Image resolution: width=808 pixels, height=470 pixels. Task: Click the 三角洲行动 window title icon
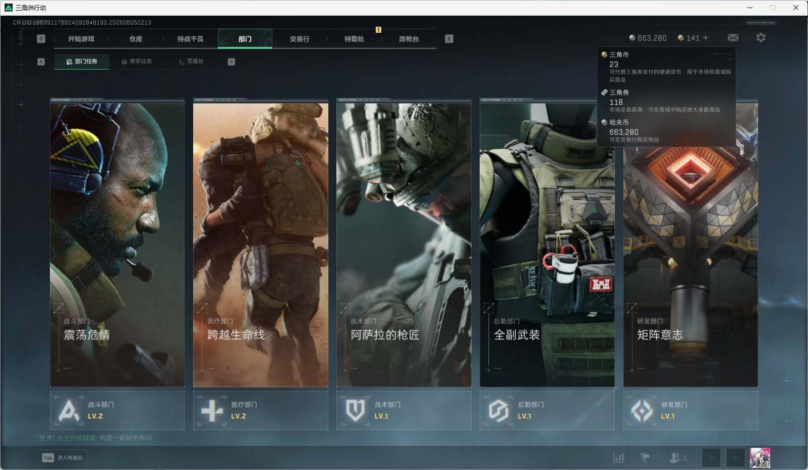click(8, 8)
